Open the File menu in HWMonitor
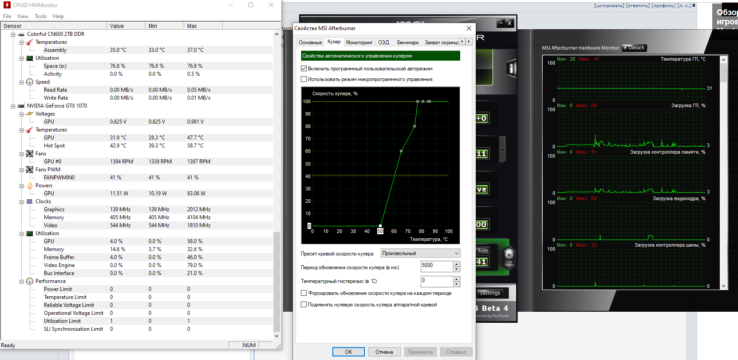Image resolution: width=738 pixels, height=360 pixels. tap(7, 16)
